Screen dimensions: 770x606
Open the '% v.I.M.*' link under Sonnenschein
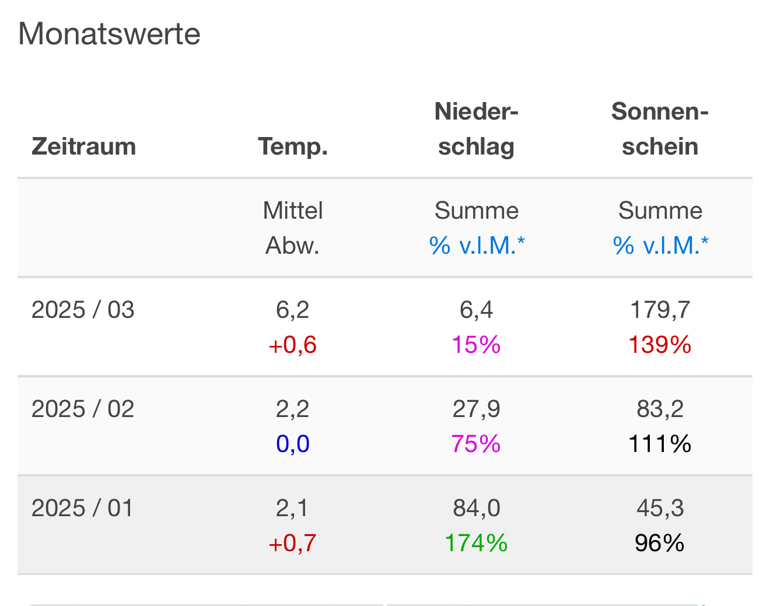click(x=660, y=246)
